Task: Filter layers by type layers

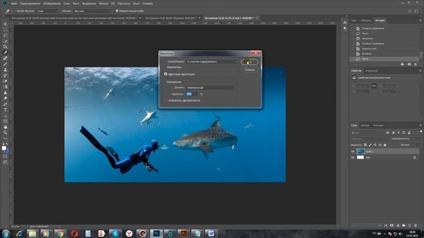Action: (x=398, y=132)
